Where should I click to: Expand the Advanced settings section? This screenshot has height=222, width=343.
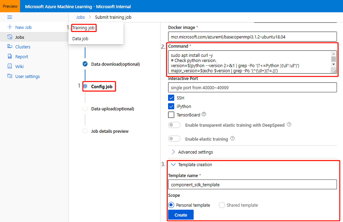[192, 152]
